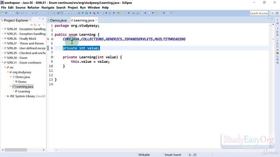The height and width of the screenshot is (157, 280).
Task: Click the Open Perspective icon
Action: coord(273,13)
